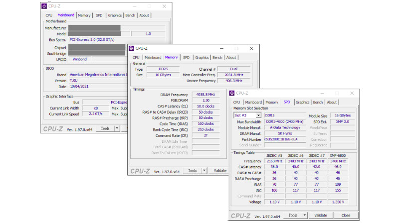
Task: Click the CPU-Z app icon in Memory window title bar
Action: coord(131,48)
